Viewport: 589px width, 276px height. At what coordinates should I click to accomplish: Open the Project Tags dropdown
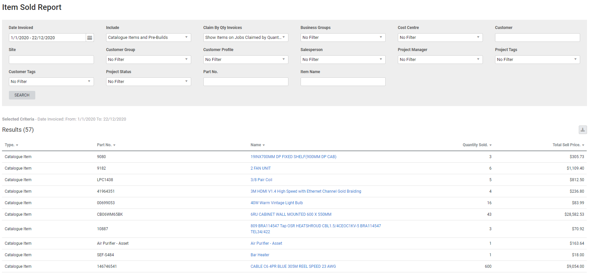click(x=537, y=60)
